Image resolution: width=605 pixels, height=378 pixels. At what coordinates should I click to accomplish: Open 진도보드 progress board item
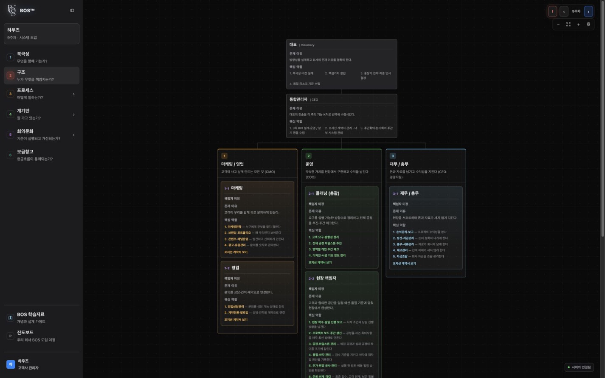tap(42, 336)
